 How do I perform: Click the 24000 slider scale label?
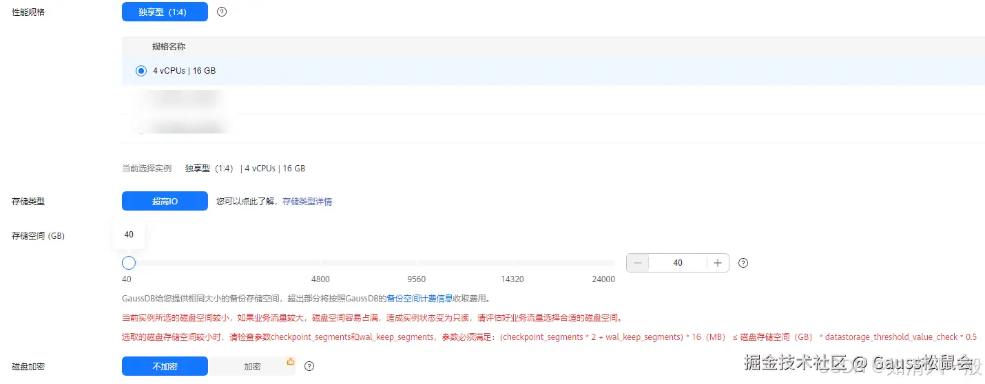[603, 279]
